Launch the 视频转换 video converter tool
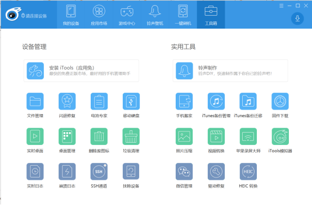 216,136
